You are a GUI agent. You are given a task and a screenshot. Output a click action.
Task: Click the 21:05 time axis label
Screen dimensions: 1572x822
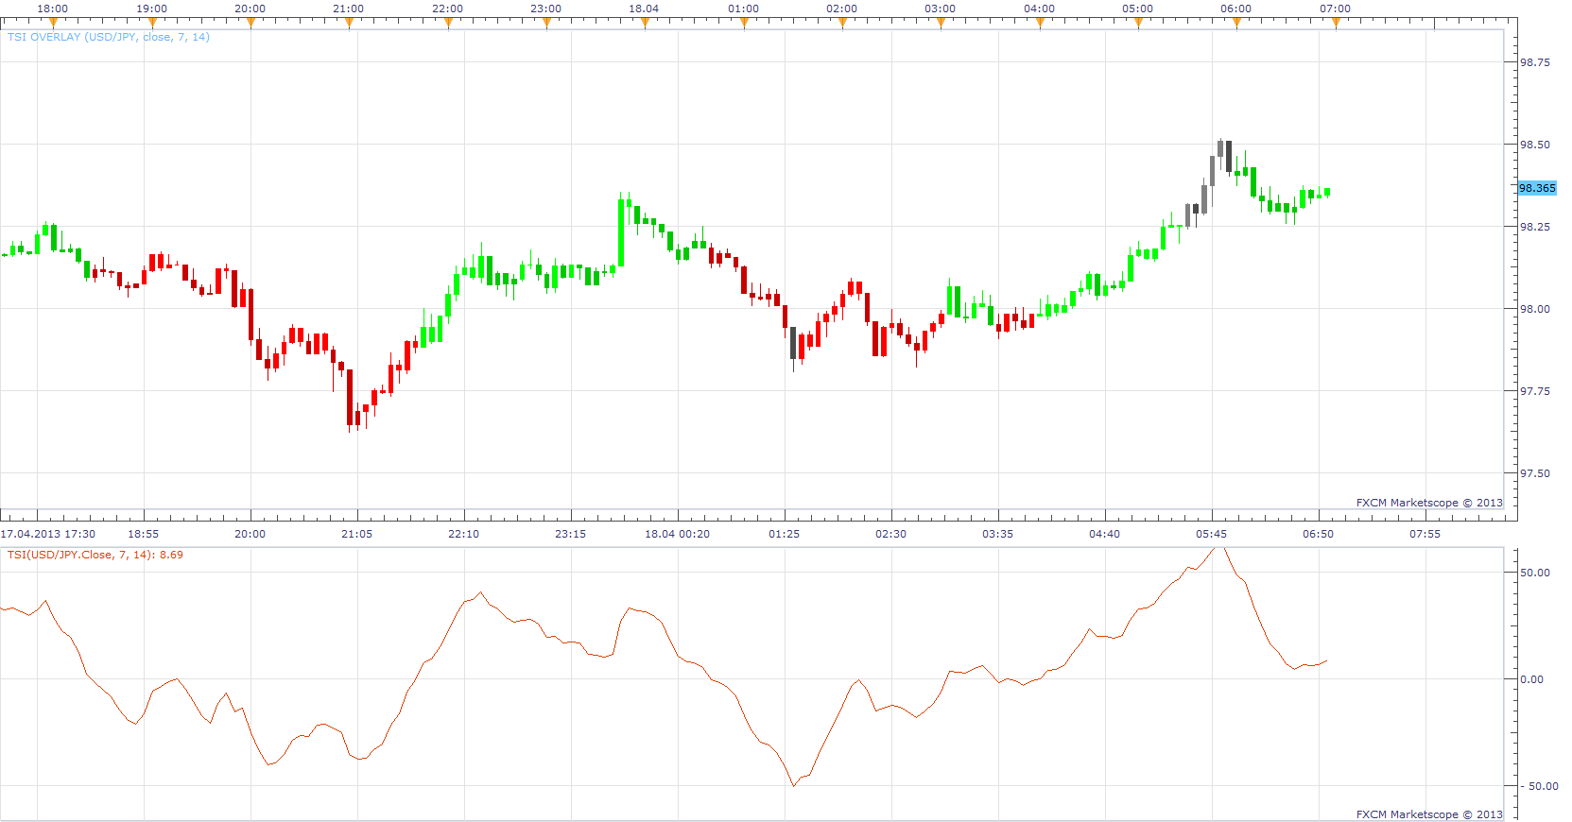[x=357, y=534]
